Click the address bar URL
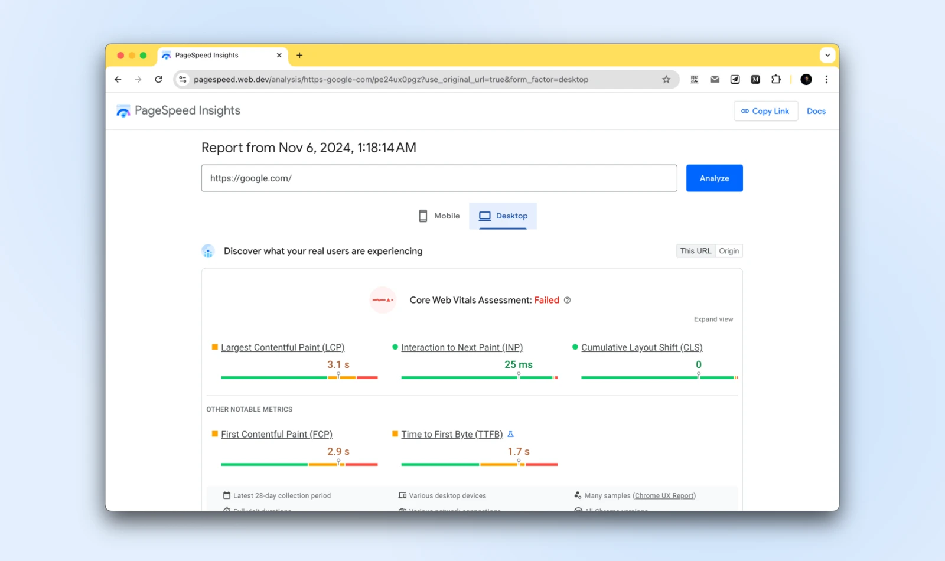945x561 pixels. [391, 79]
